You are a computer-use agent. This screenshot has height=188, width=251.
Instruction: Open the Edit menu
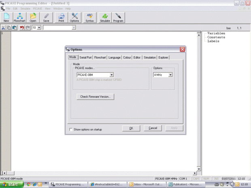(15, 8)
